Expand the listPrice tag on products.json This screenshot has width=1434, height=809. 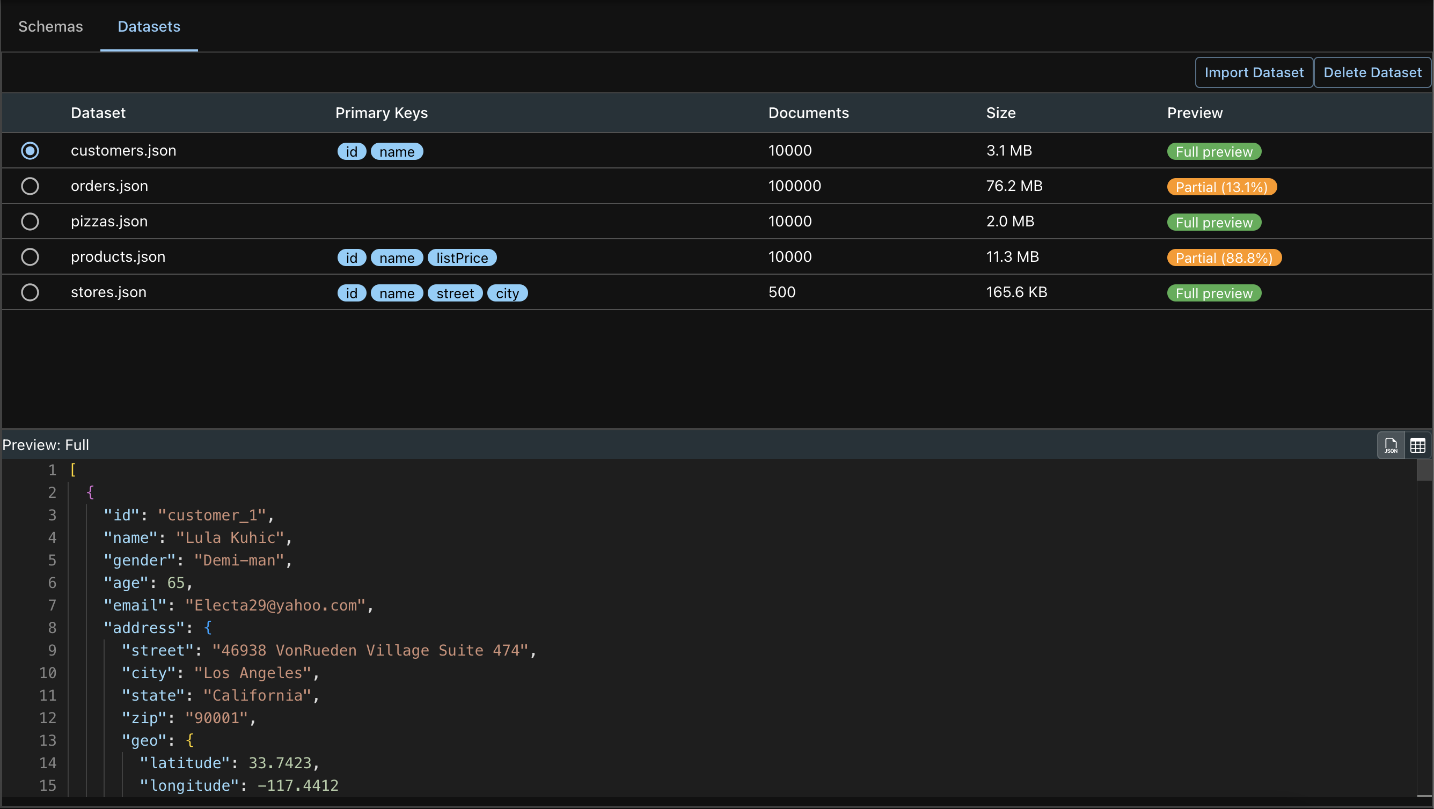point(462,257)
